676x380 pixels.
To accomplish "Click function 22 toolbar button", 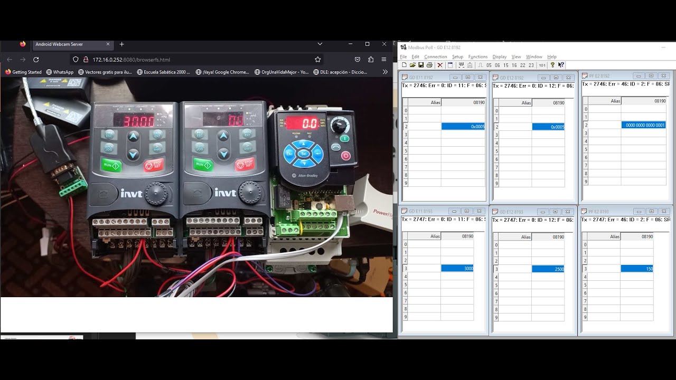I will (522, 65).
